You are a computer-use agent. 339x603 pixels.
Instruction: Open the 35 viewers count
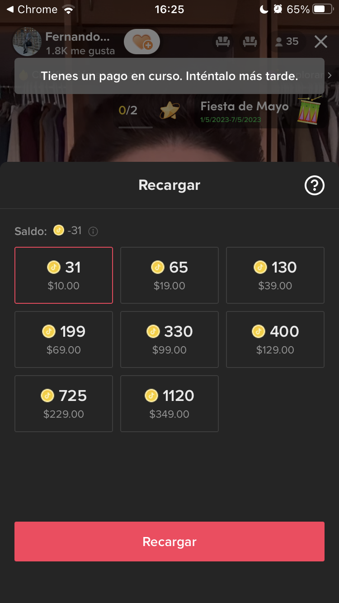tap(287, 42)
